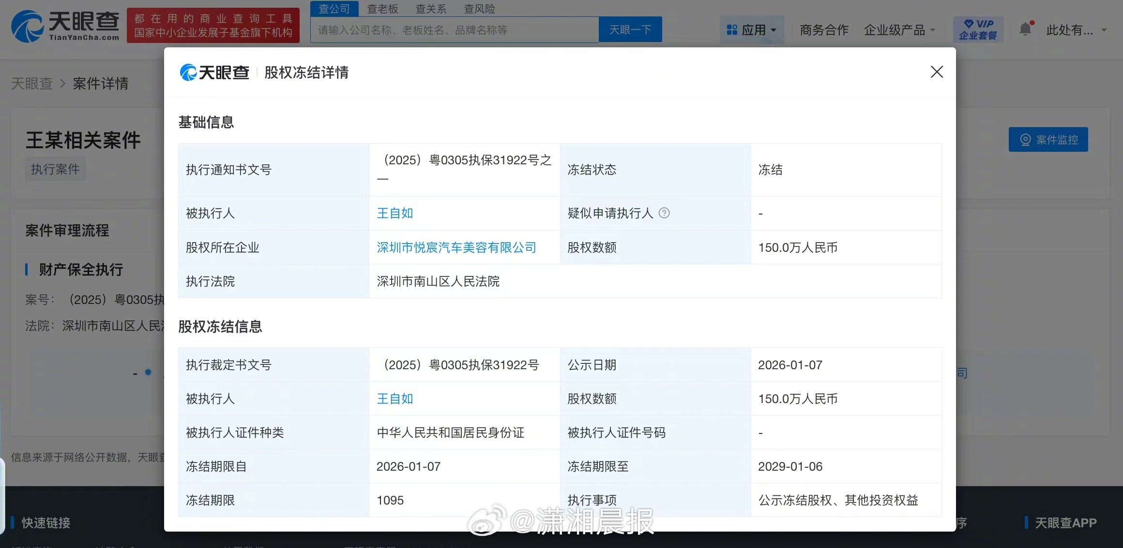The width and height of the screenshot is (1123, 548).
Task: Click the blue timeline dot in 案件审理流程
Action: coord(148,372)
